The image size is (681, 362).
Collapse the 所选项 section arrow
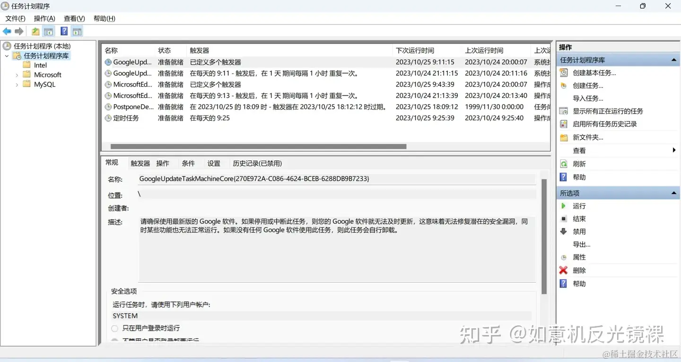pyautogui.click(x=674, y=193)
